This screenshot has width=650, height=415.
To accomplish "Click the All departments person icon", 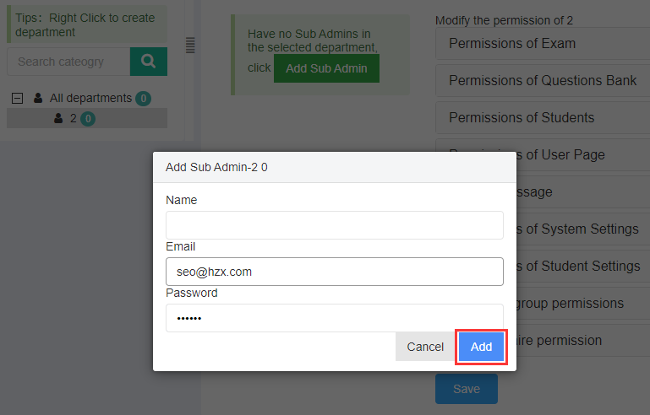I will point(38,98).
